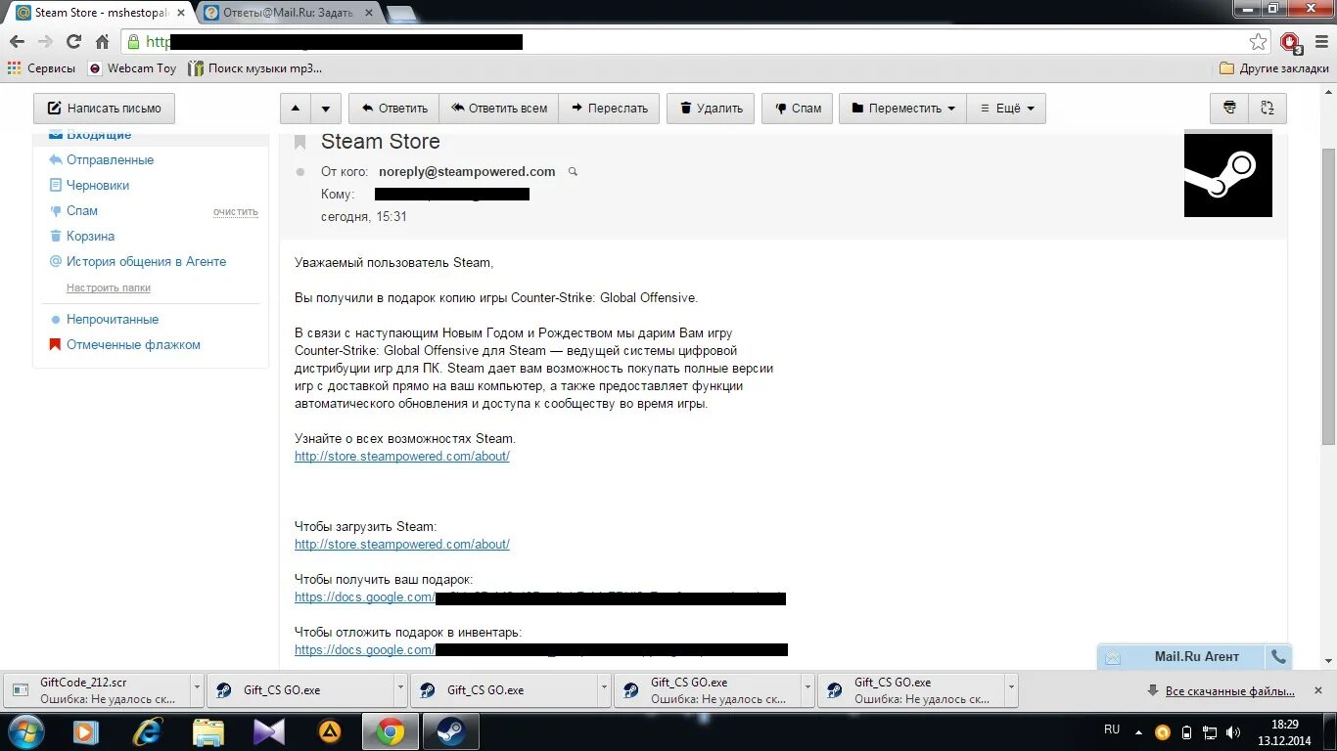The image size is (1337, 751).
Task: Open the Корзина folder
Action: coord(90,236)
